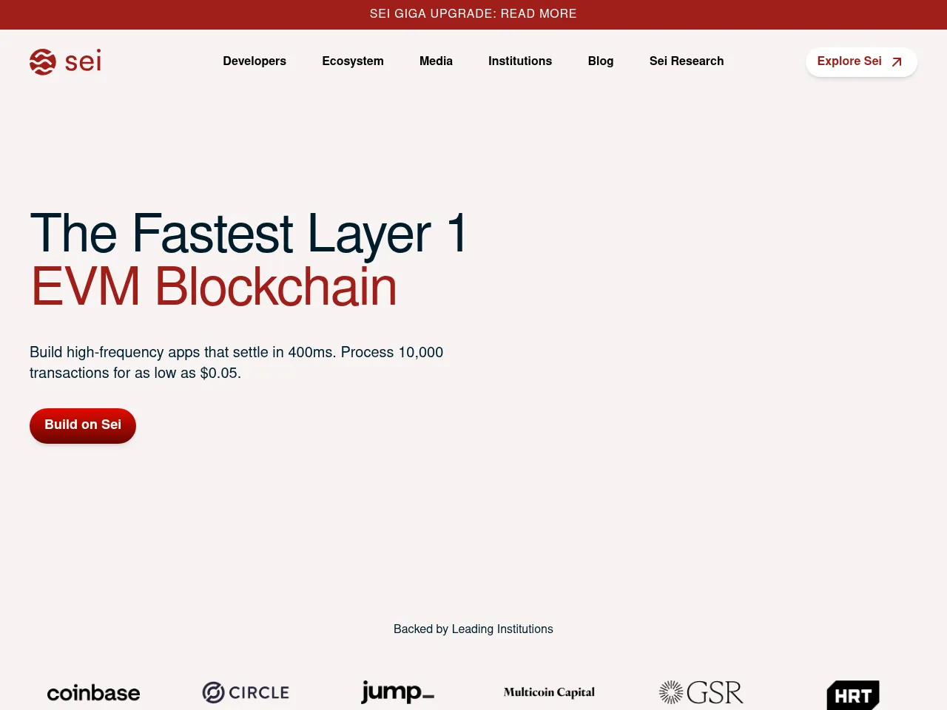Click the "Backed by Leading Institutions" caption
Viewport: 947px width, 710px height.
[x=473, y=629]
